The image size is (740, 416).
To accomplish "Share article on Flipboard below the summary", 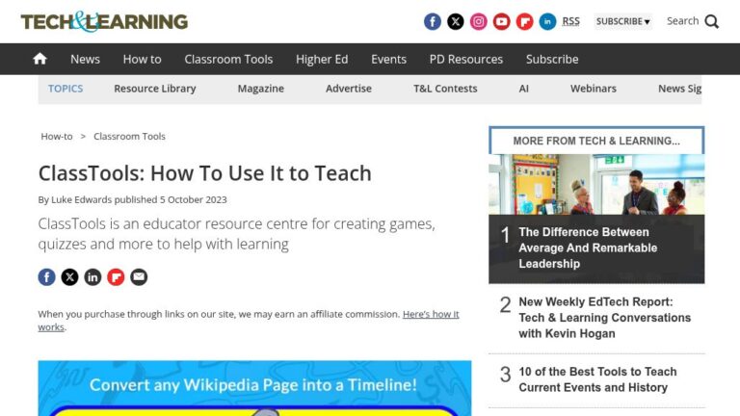I will [116, 277].
